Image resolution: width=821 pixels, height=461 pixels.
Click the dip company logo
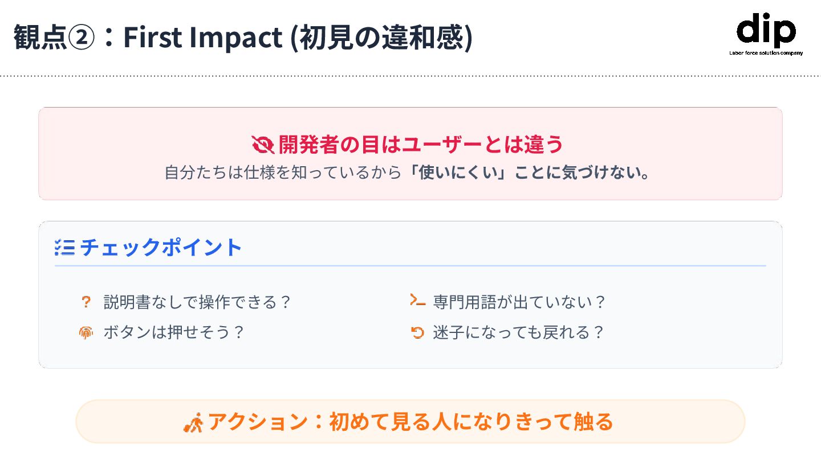(766, 31)
